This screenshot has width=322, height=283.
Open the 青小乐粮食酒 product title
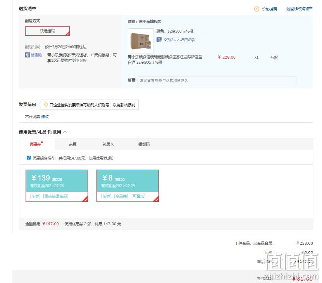tap(165, 60)
